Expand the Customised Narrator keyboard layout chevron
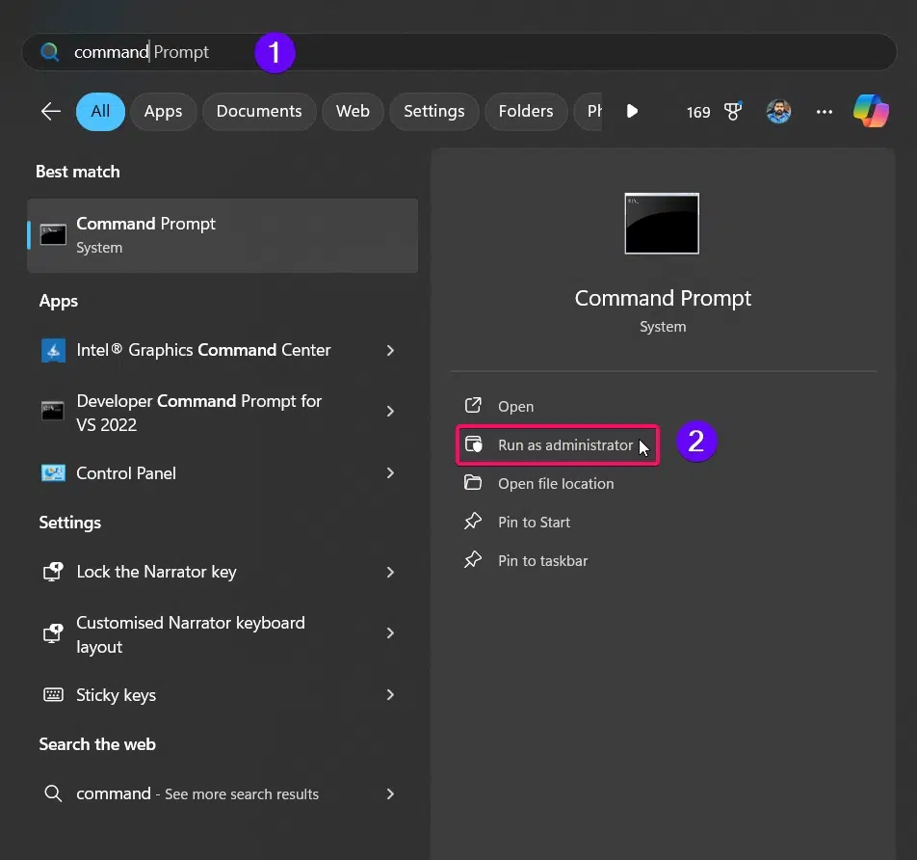 pyautogui.click(x=391, y=633)
